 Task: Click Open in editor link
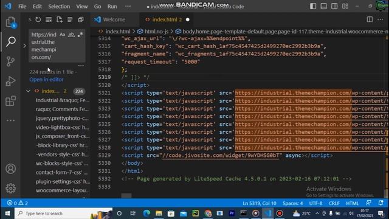pyautogui.click(x=46, y=80)
